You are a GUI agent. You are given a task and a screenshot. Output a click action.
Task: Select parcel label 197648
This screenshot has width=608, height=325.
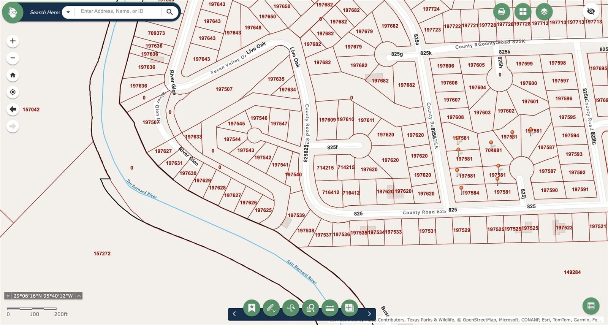253,28
